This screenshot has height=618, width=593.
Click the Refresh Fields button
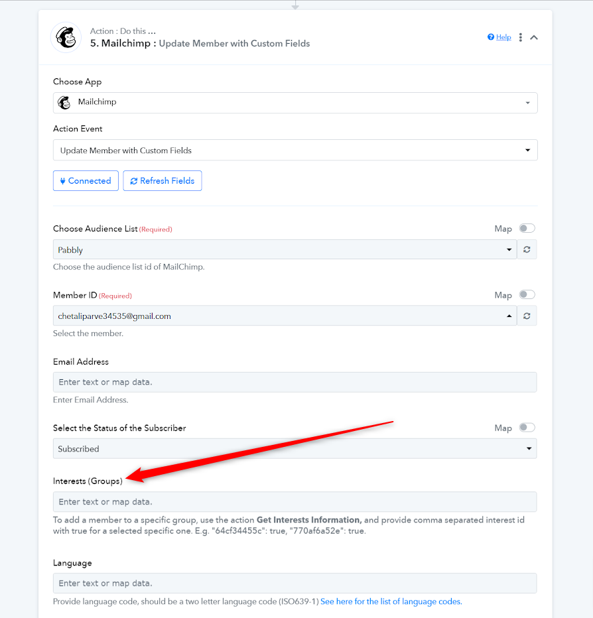point(163,180)
